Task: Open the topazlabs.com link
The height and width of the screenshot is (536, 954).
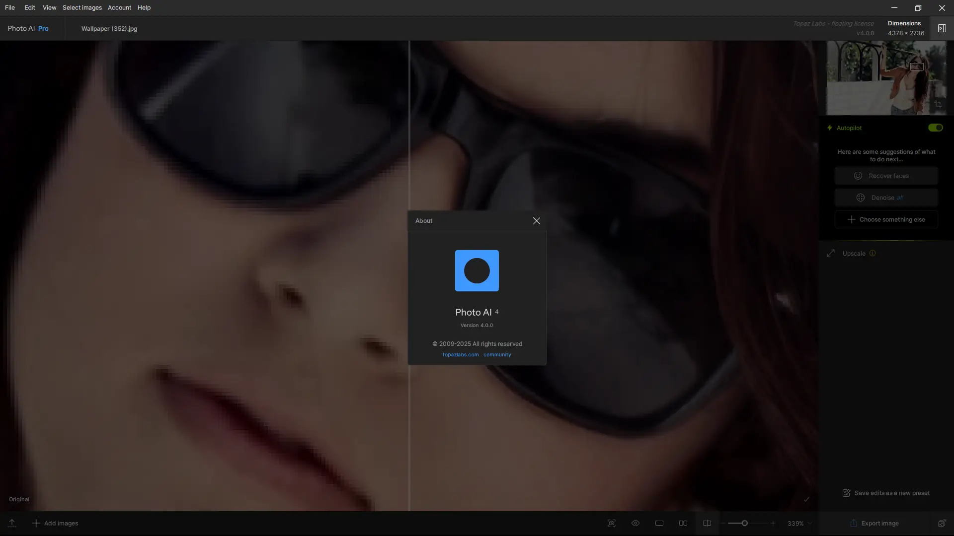Action: click(461, 354)
